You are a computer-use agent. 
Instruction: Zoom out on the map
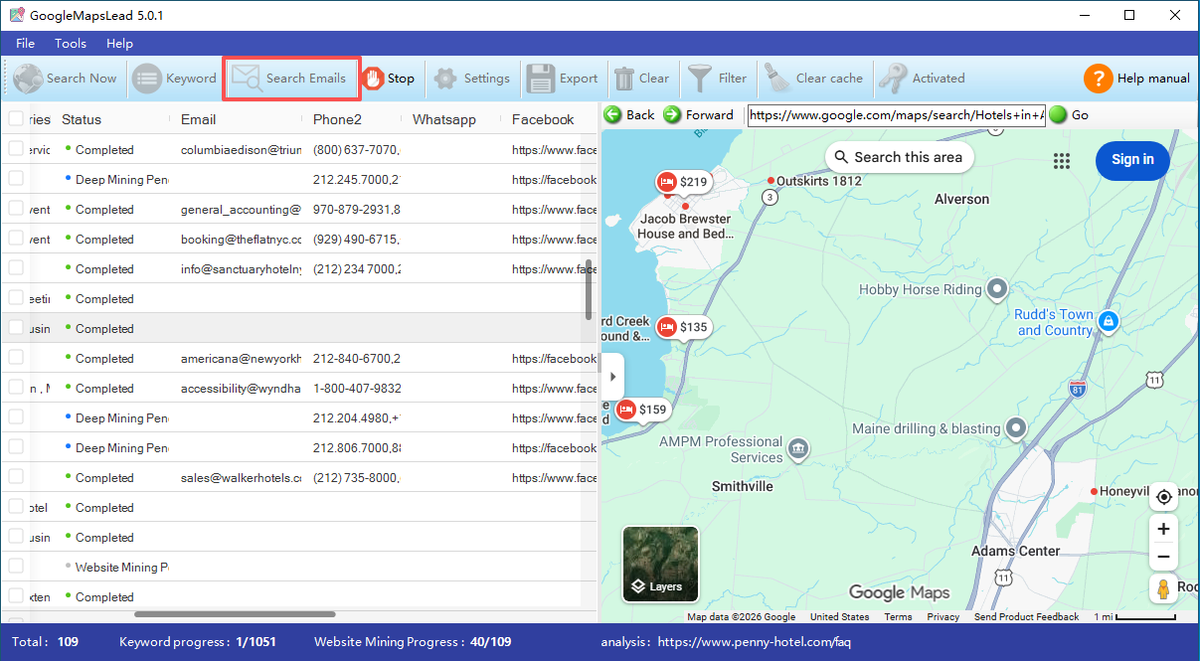tap(1163, 557)
